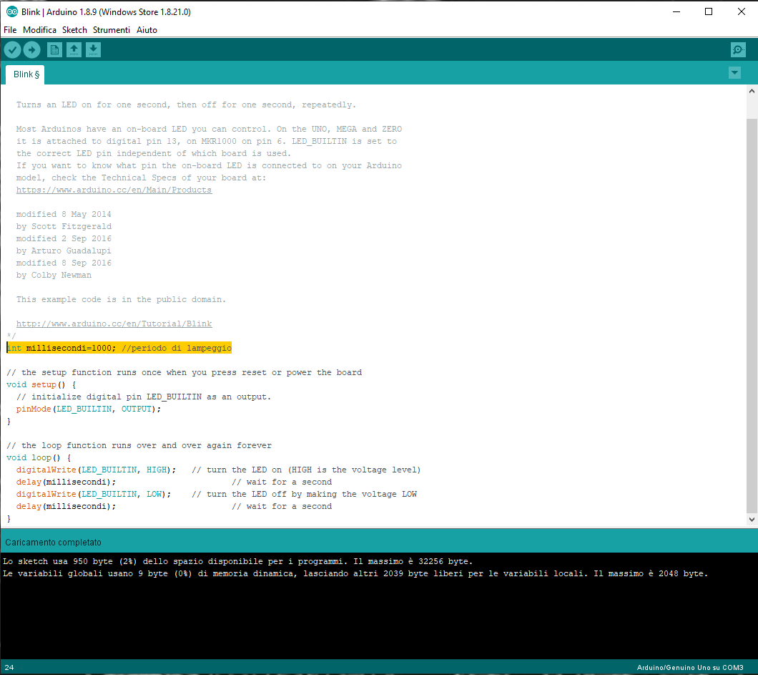The height and width of the screenshot is (675, 758).
Task: Create a new sketch with New icon
Action: (x=54, y=49)
